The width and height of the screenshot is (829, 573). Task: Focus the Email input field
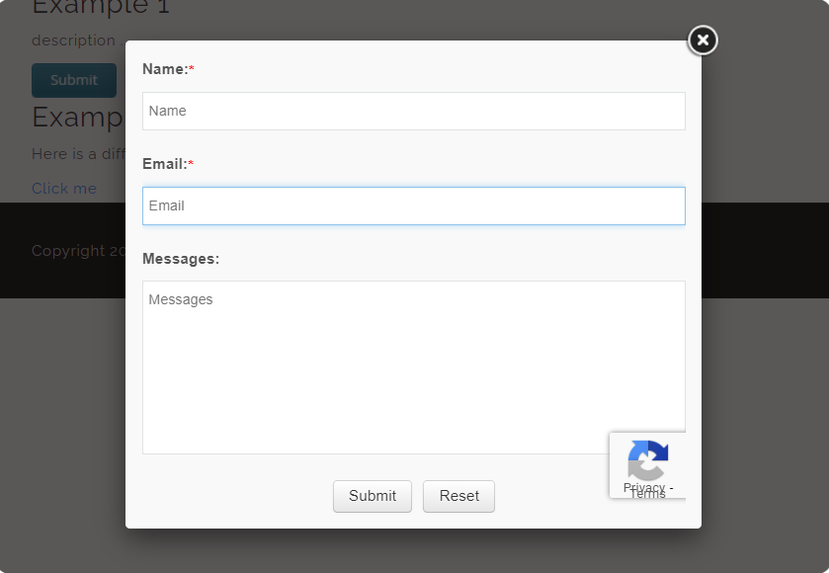click(413, 205)
